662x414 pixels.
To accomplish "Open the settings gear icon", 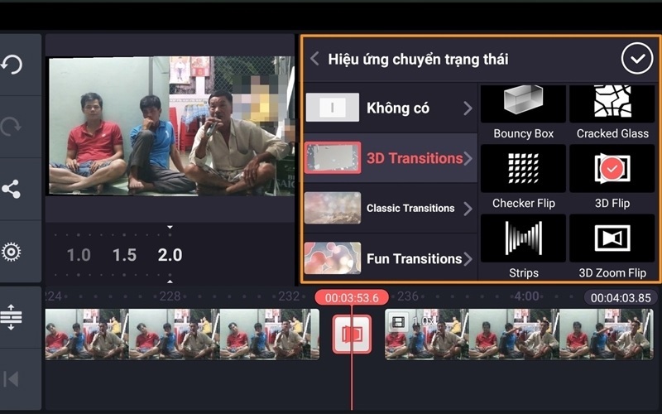I will [x=12, y=252].
